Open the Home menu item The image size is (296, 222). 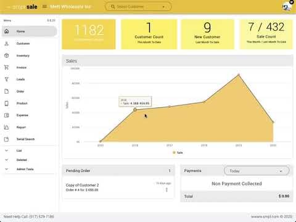coord(29,31)
